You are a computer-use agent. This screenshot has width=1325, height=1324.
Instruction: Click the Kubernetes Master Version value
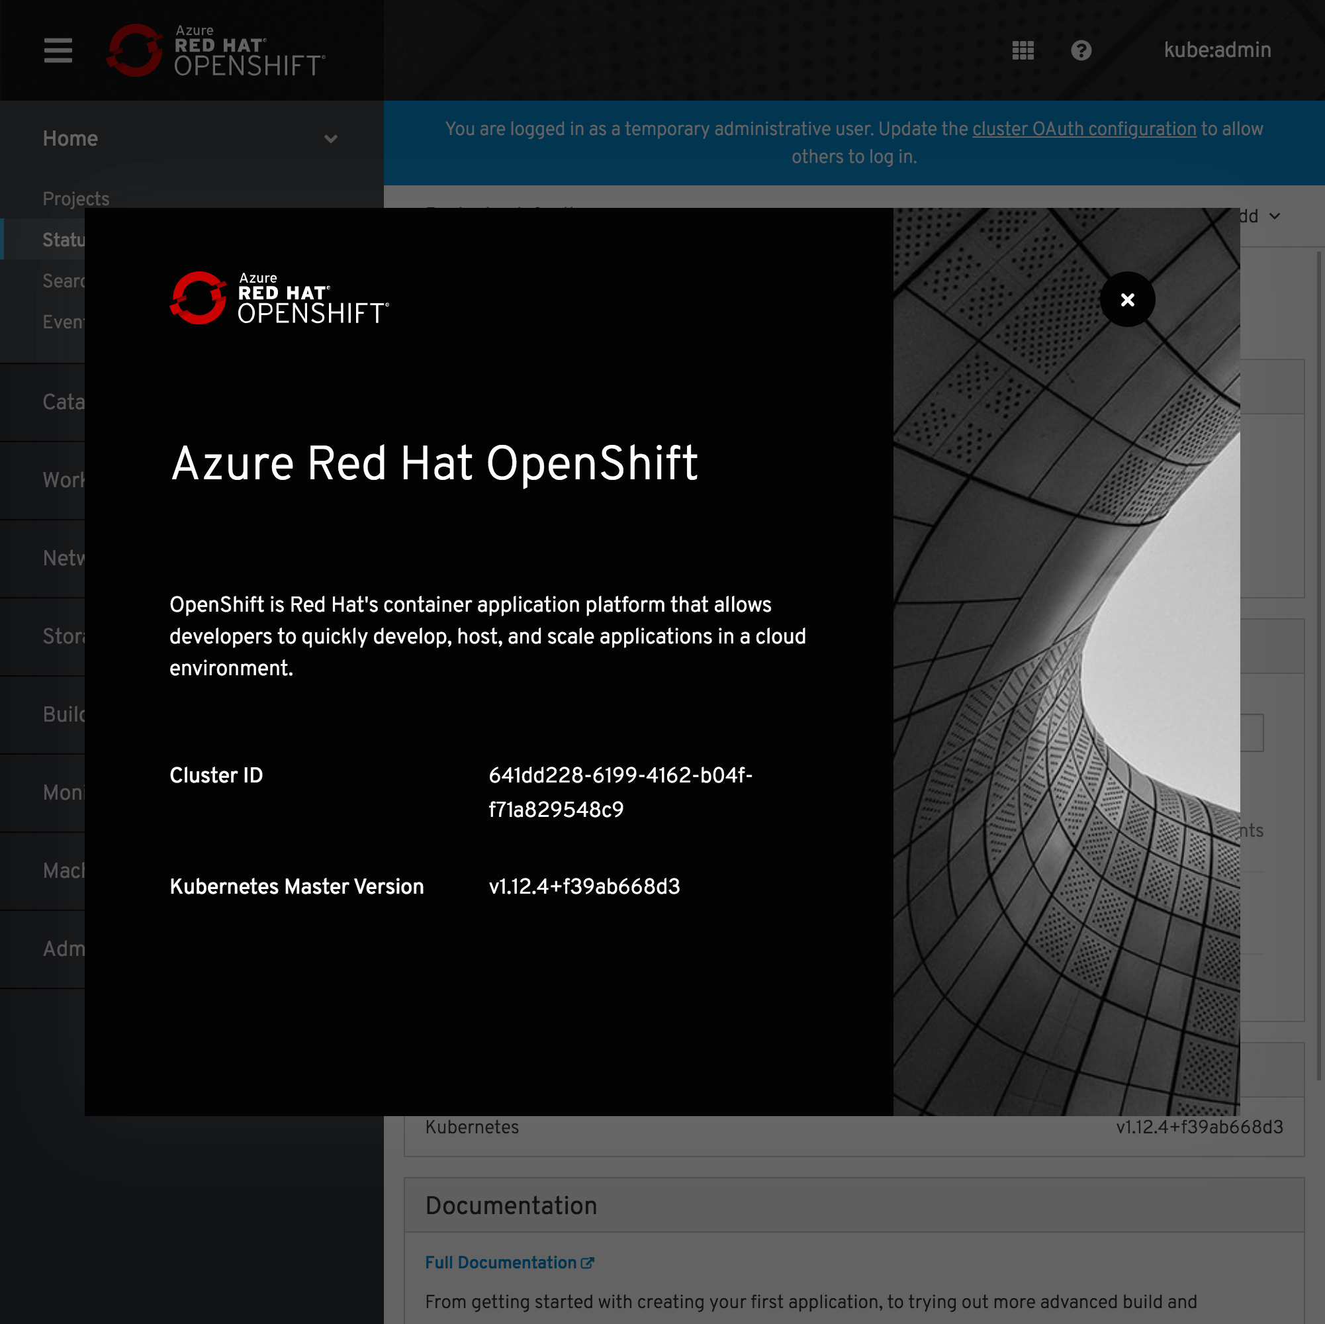[x=584, y=886]
